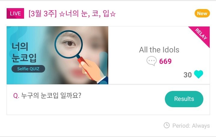Click the pink RELAY corner ribbon
The width and height of the screenshot is (216, 137).
pos(201,35)
